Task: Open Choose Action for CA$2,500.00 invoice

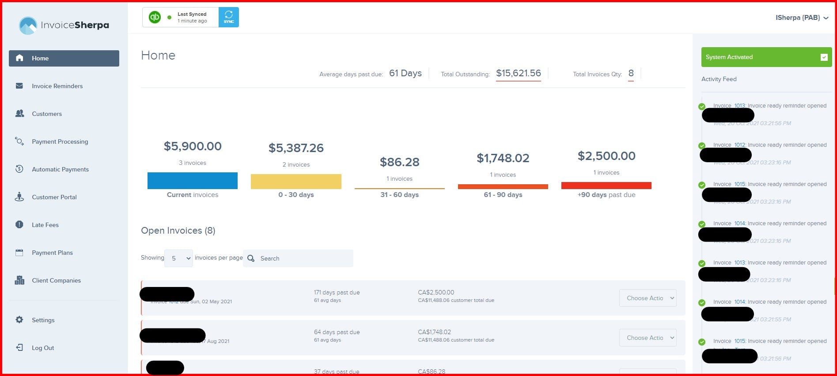Action: (648, 298)
